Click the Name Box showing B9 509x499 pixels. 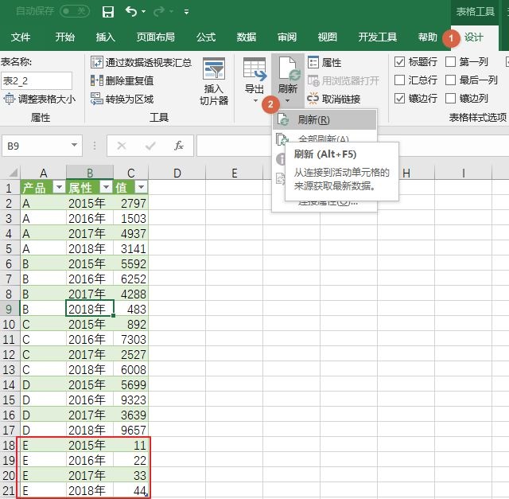point(36,146)
